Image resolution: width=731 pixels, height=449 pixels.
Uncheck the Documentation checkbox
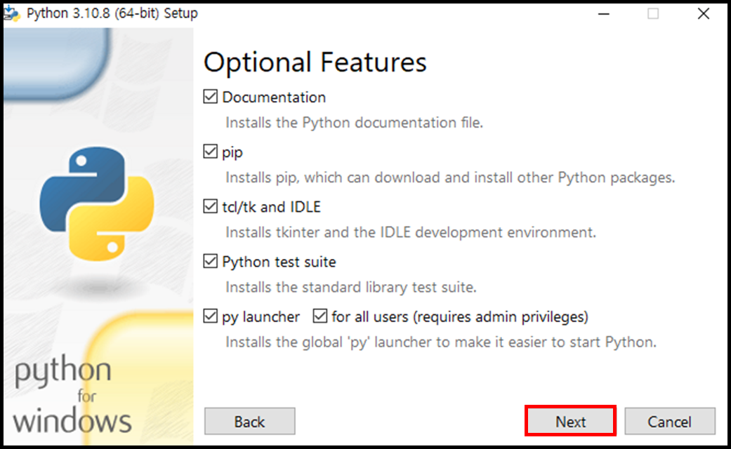pyautogui.click(x=210, y=97)
